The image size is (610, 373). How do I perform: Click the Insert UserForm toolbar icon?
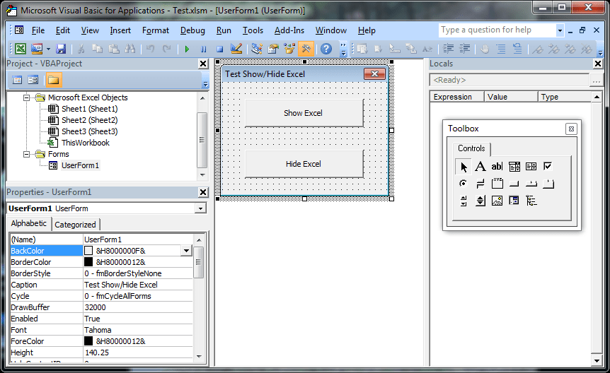37,49
